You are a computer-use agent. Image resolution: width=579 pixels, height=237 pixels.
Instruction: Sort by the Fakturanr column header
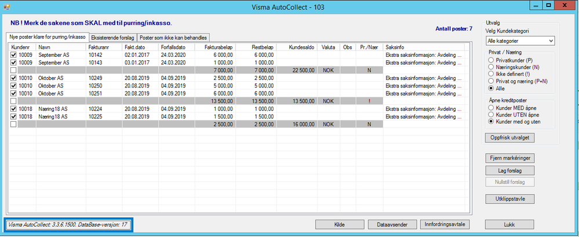click(104, 48)
